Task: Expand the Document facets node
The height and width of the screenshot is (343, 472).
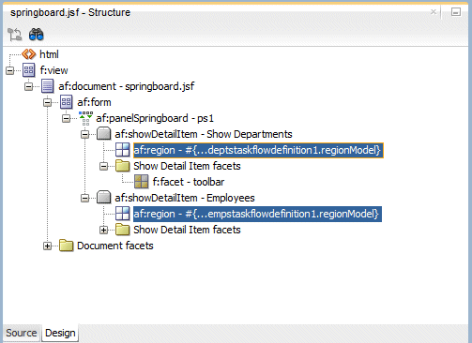Action: (x=48, y=246)
